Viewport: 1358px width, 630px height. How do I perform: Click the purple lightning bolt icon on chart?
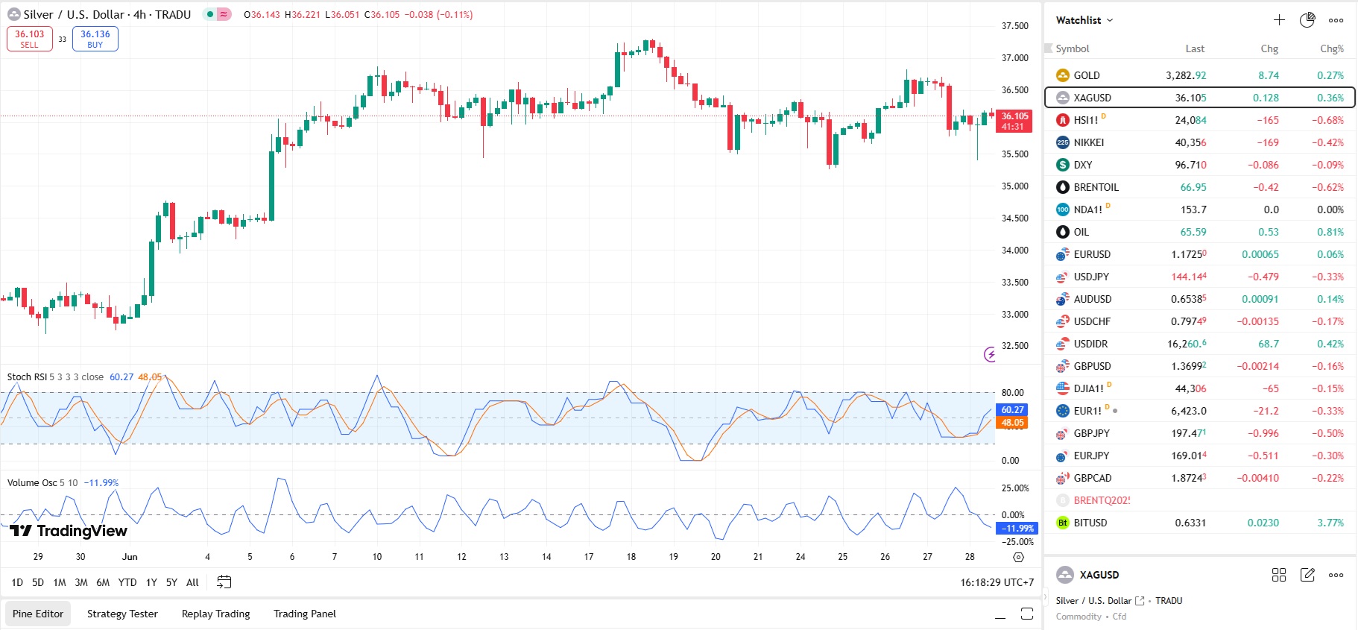(x=990, y=355)
